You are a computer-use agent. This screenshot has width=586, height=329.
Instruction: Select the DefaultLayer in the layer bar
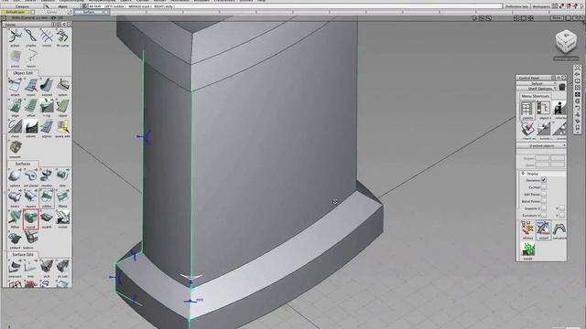click(x=16, y=12)
